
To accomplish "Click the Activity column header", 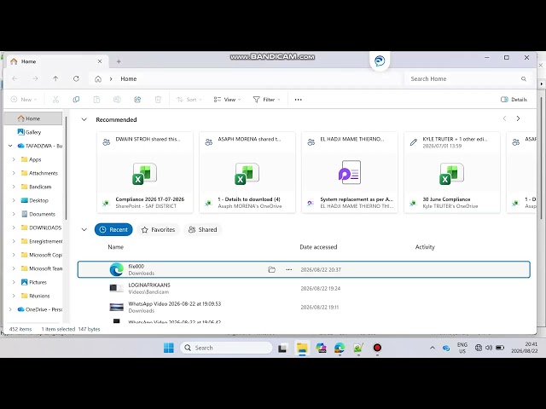I will pos(425,247).
